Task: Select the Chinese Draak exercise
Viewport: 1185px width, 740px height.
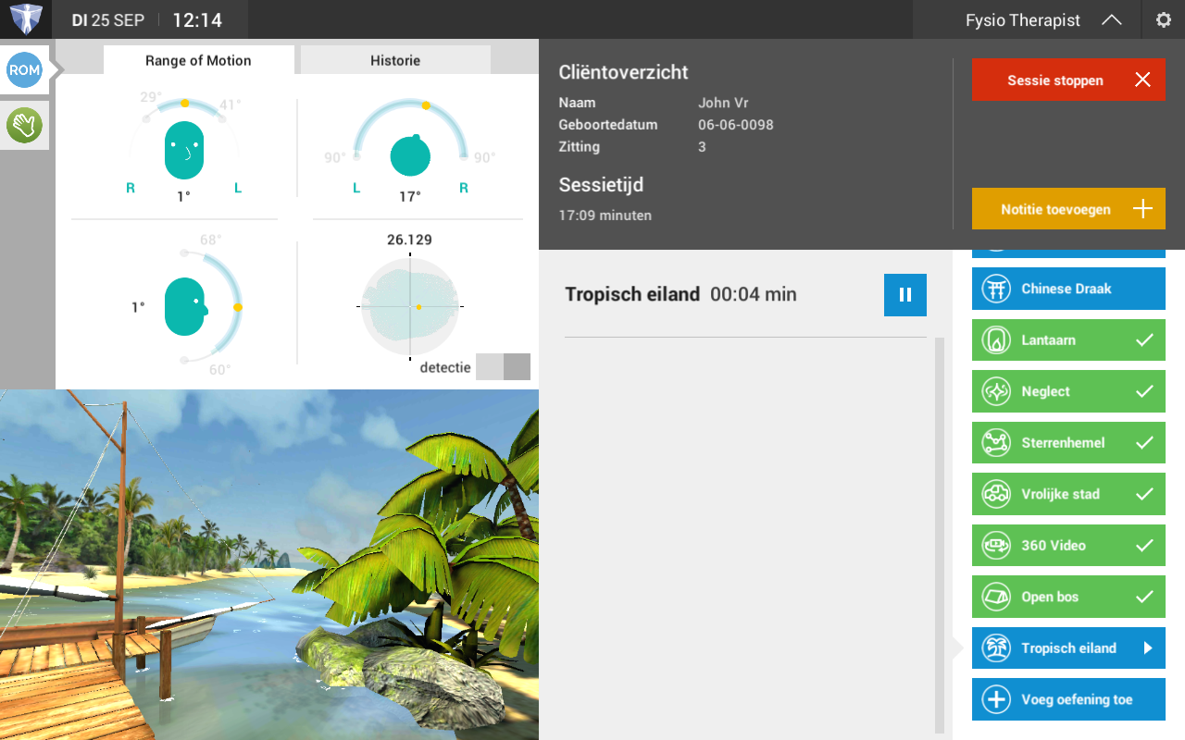Action: 1068,289
